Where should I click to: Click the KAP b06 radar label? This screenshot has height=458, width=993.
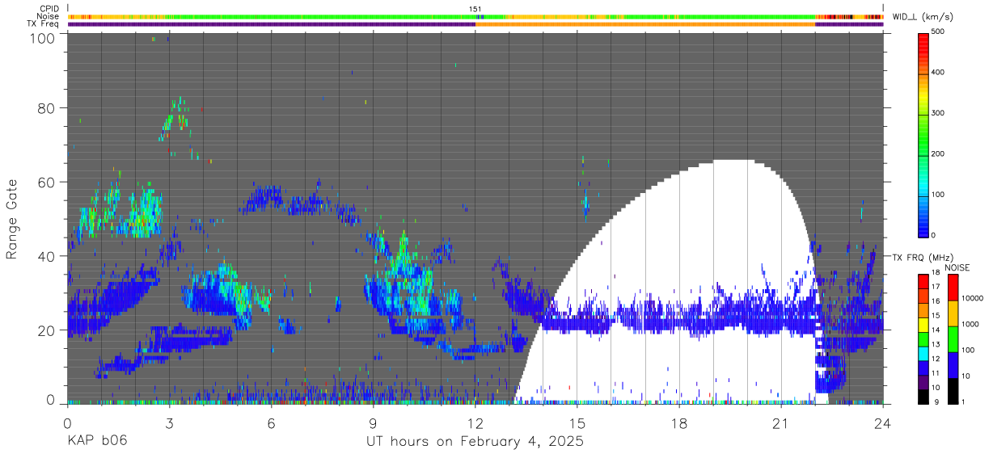[97, 441]
